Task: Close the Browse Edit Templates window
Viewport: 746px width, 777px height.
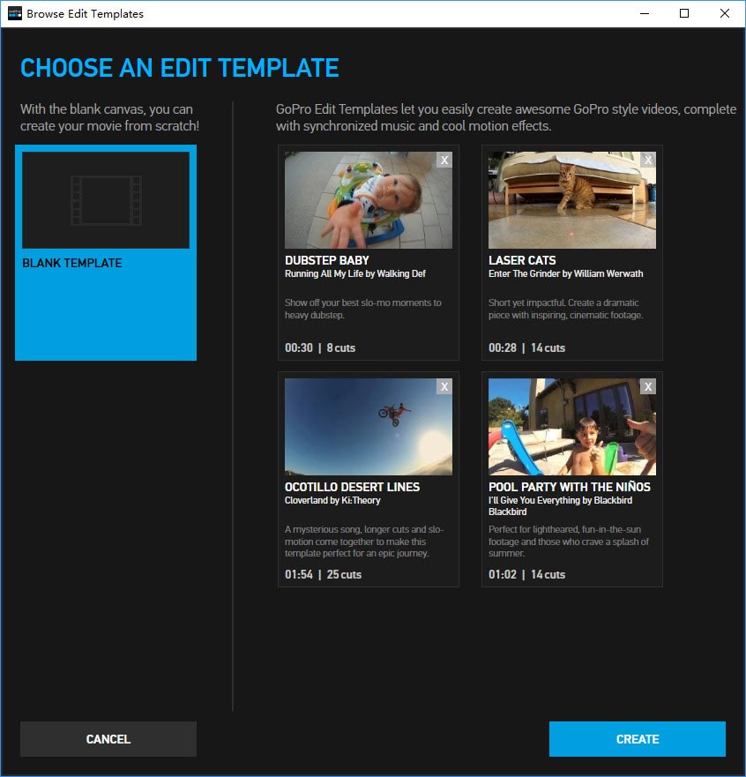Action: coord(724,13)
